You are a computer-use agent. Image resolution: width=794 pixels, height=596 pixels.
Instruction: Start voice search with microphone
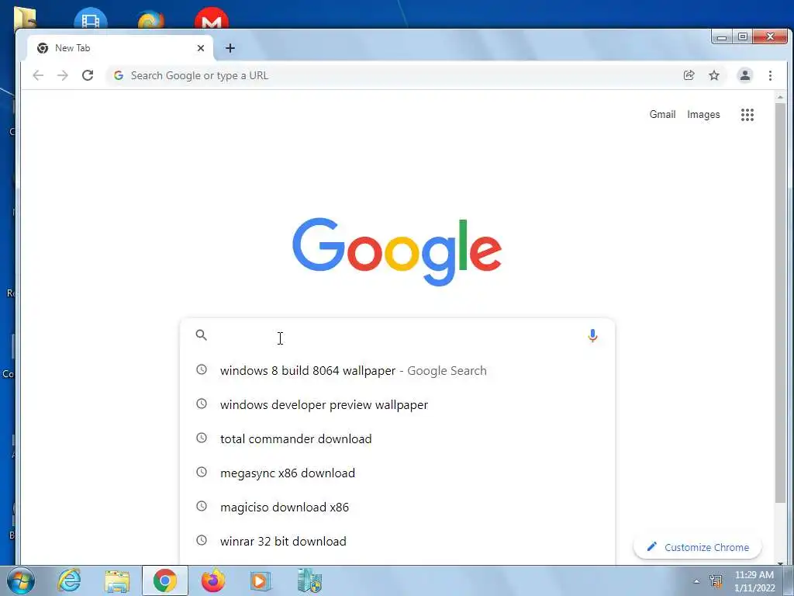592,335
